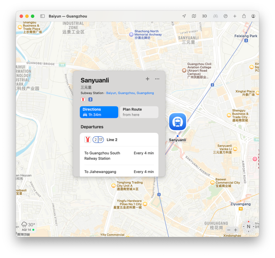Screen dimensions: 275x258
Task: Toggle 3D map view
Action: pos(204,16)
